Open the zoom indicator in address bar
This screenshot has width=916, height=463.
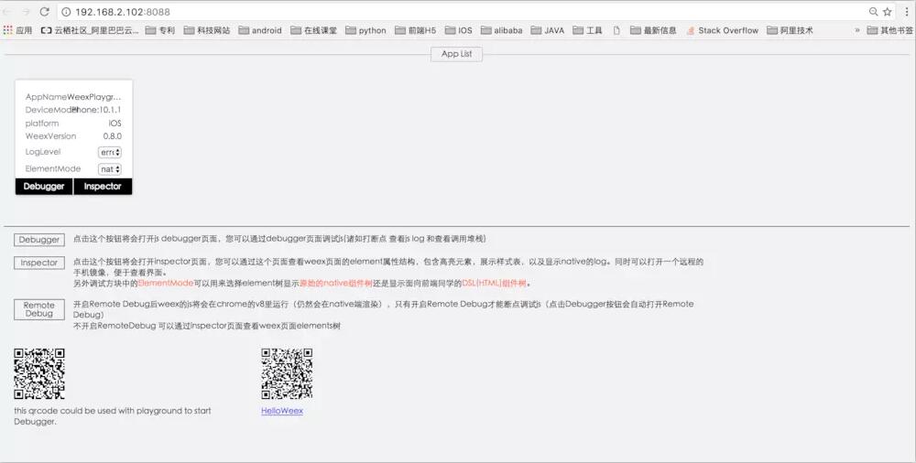pos(873,12)
